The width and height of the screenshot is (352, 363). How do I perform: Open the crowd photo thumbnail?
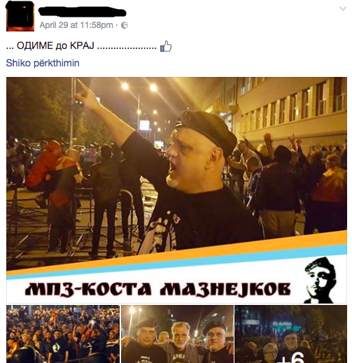pyautogui.click(x=63, y=334)
